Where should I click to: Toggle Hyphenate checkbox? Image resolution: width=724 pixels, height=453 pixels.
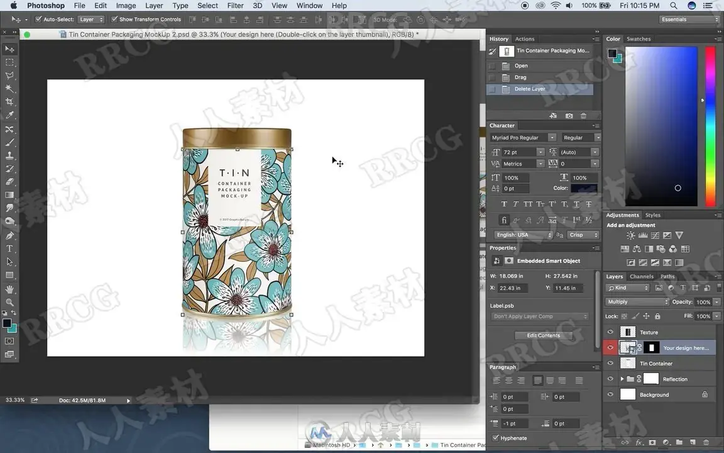(x=495, y=438)
